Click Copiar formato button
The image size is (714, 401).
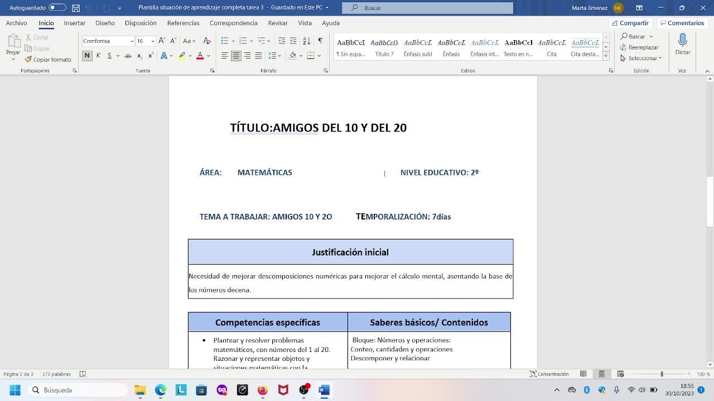click(48, 60)
